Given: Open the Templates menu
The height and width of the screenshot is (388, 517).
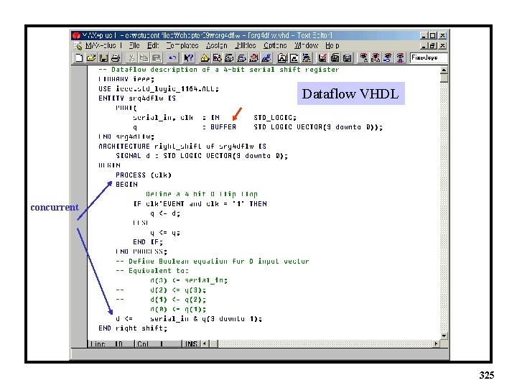Looking at the screenshot, I should click(182, 45).
